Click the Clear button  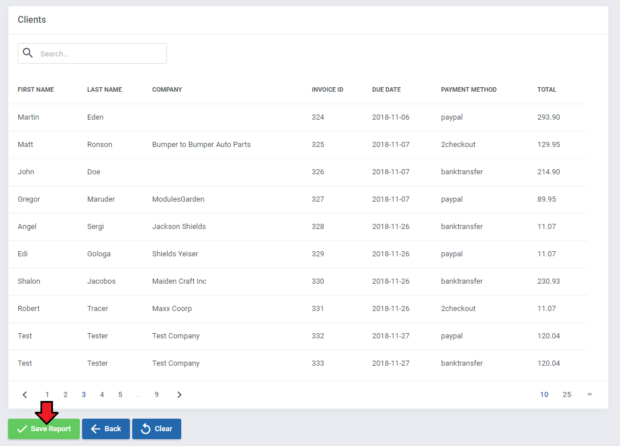(x=157, y=429)
